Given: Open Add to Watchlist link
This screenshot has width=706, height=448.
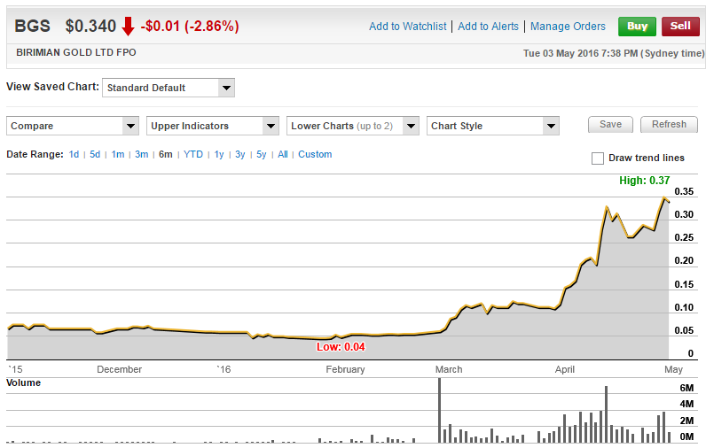Looking at the screenshot, I should tap(409, 27).
